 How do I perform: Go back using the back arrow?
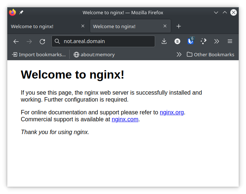[x=16, y=42]
